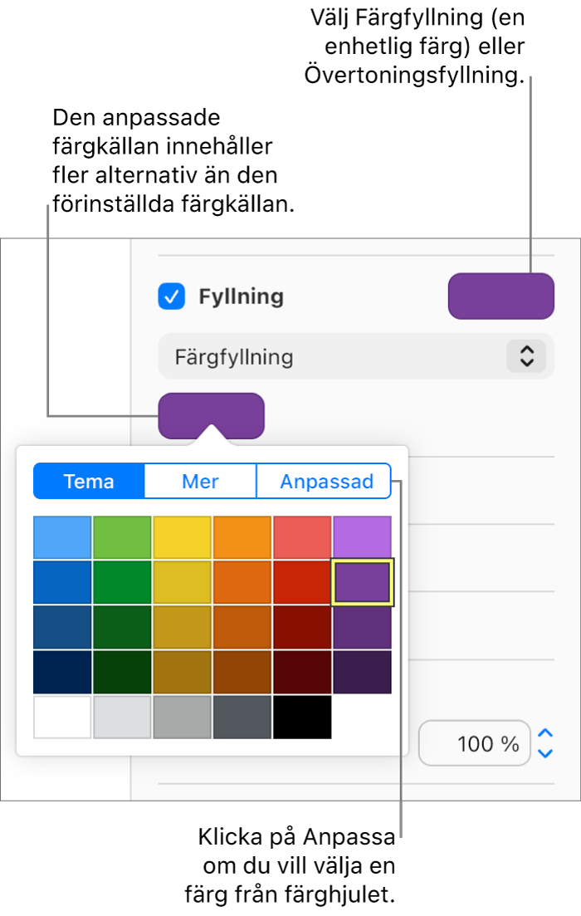This screenshot has width=581, height=916.
Task: Pick the light blue swatch
Action: pos(62,537)
